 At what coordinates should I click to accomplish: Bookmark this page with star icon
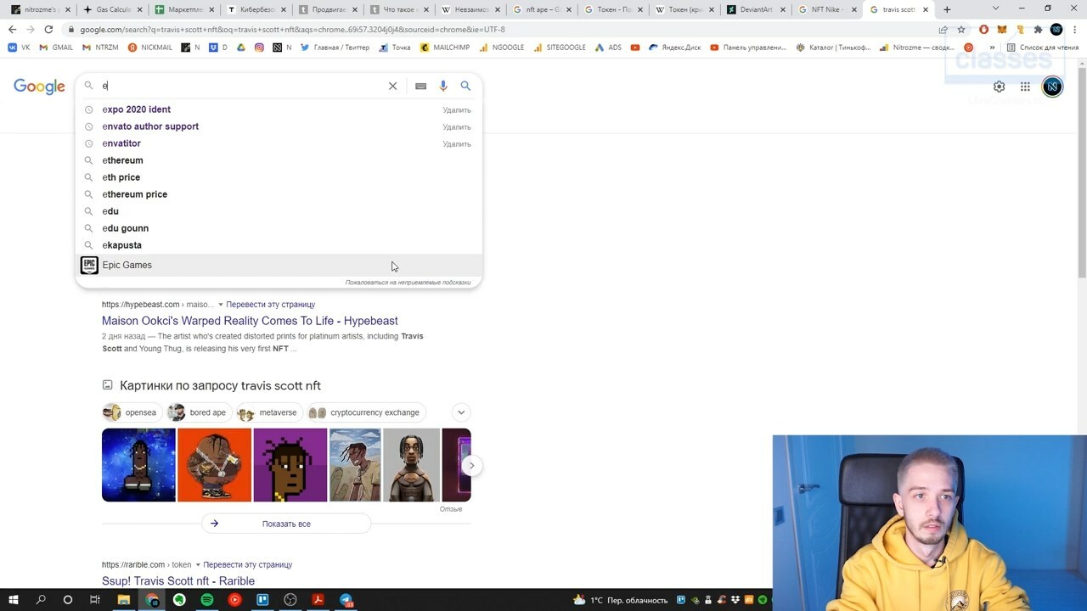[961, 29]
